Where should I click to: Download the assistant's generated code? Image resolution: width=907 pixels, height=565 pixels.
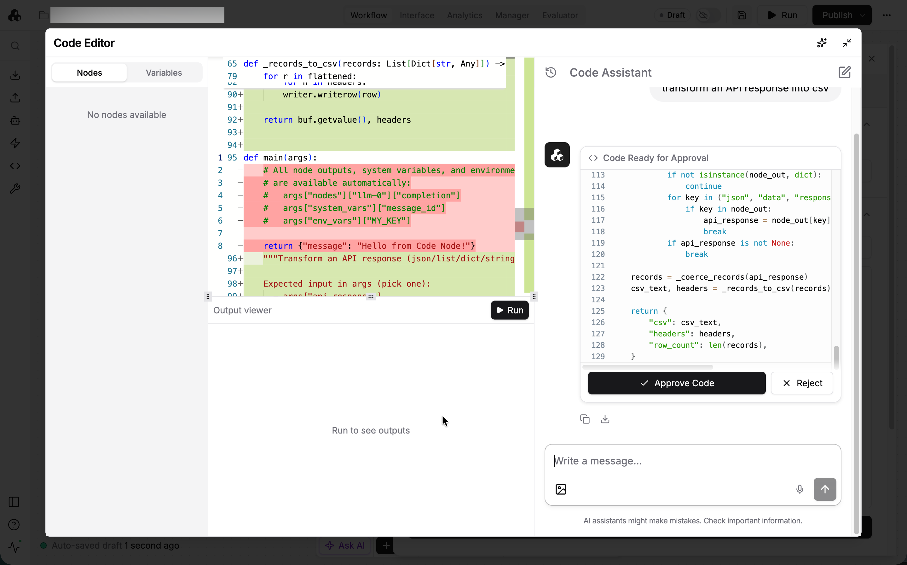click(605, 419)
